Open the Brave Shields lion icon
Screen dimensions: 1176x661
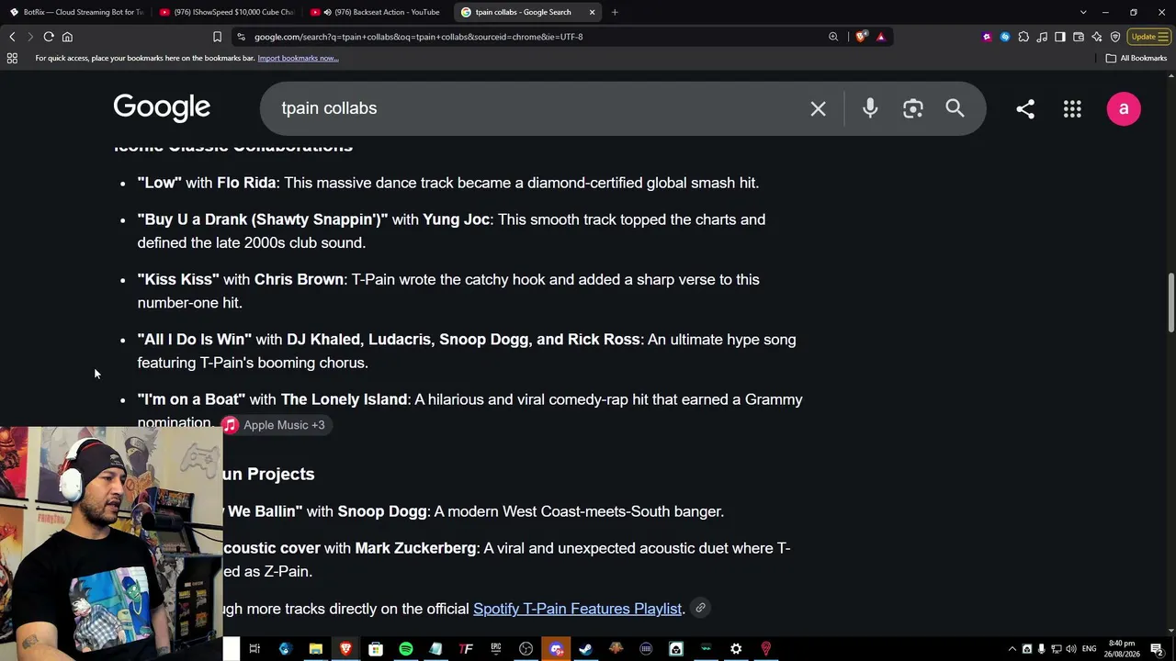pos(861,37)
